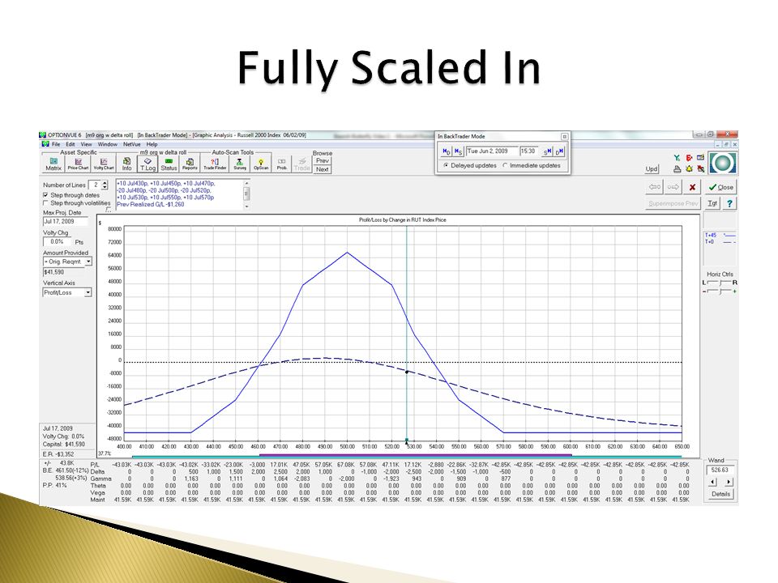This screenshot has width=778, height=583.
Task: Move the Wand left with arrow
Action: click(713, 481)
